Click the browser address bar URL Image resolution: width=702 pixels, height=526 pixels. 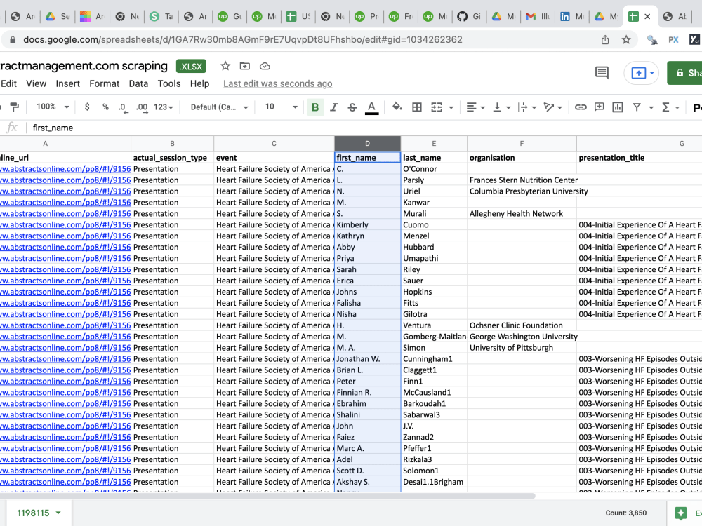243,40
